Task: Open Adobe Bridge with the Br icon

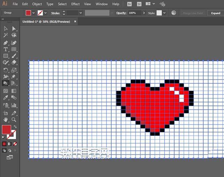Action: point(130,4)
